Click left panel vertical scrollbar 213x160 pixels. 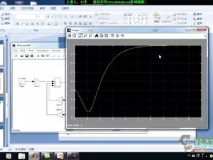tap(7, 92)
